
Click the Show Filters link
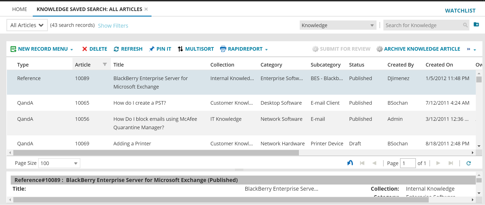pyautogui.click(x=113, y=26)
